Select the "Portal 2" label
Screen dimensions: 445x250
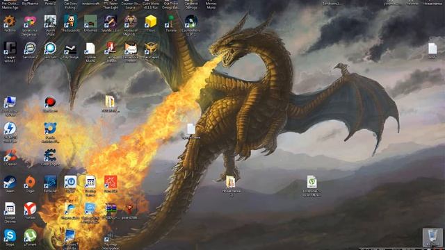click(x=50, y=3)
